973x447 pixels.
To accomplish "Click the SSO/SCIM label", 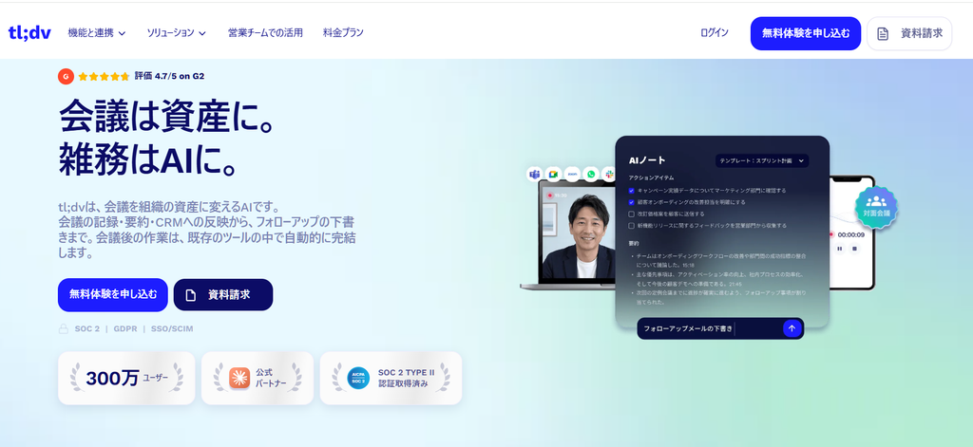I will coord(173,328).
